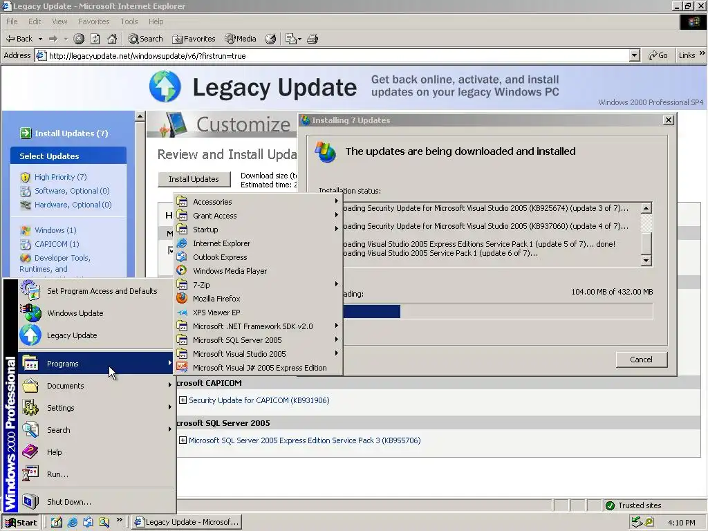Open XPS Viewer EP
This screenshot has height=531, width=708.
(x=259, y=313)
